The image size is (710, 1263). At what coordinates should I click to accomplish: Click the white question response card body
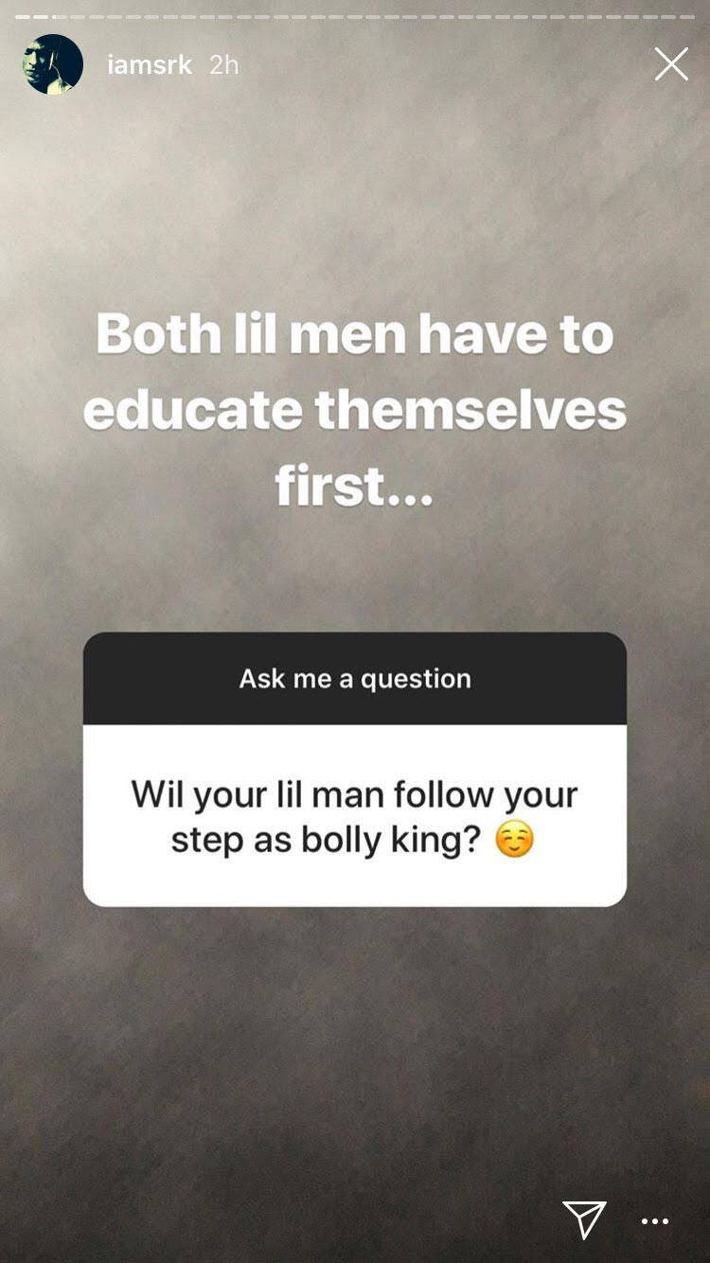[355, 816]
